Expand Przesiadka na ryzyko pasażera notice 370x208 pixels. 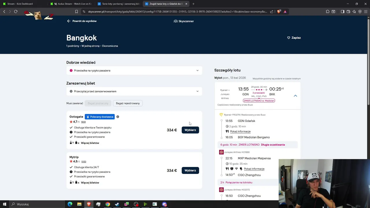tap(134, 70)
